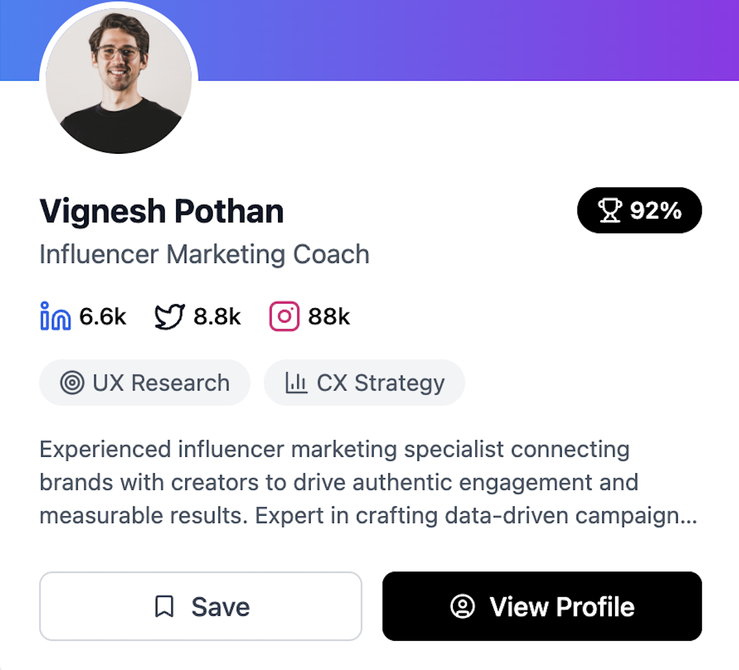Select the CX Strategy tag
739x670 pixels.
tap(364, 382)
